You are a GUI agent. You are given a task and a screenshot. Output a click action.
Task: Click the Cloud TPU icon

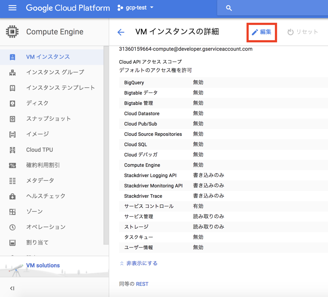coord(12,150)
